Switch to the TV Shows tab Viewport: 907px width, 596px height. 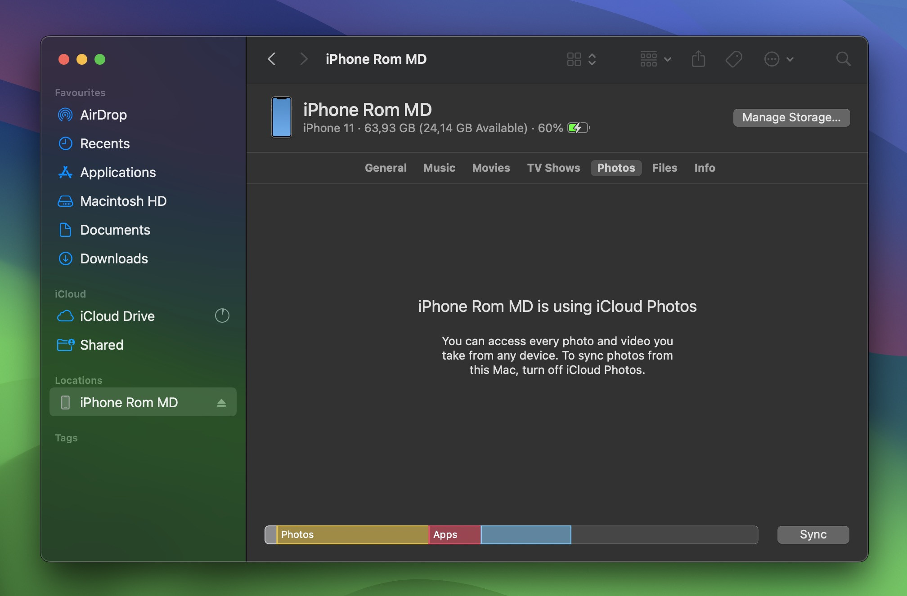(x=553, y=168)
